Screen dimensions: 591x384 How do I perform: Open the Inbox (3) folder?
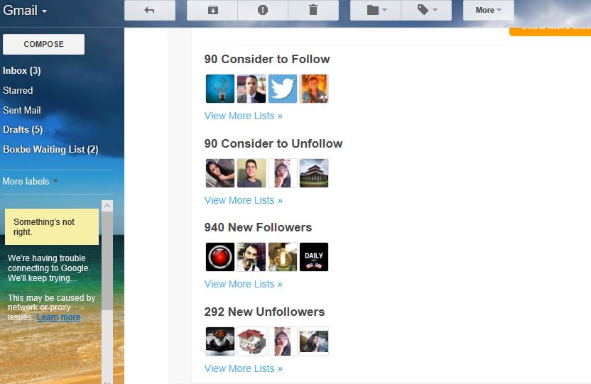pyautogui.click(x=21, y=71)
